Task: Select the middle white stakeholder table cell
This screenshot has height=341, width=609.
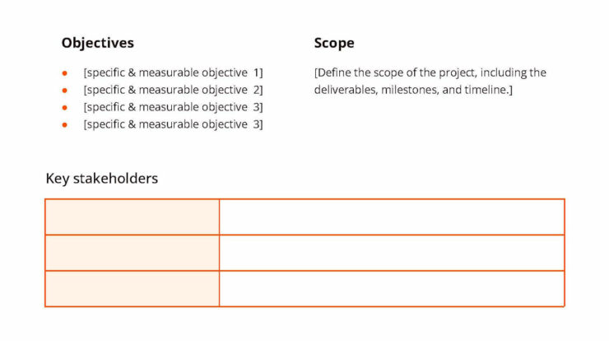Action: pyautogui.click(x=392, y=252)
